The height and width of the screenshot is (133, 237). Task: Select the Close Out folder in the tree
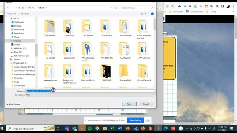click(x=18, y=78)
